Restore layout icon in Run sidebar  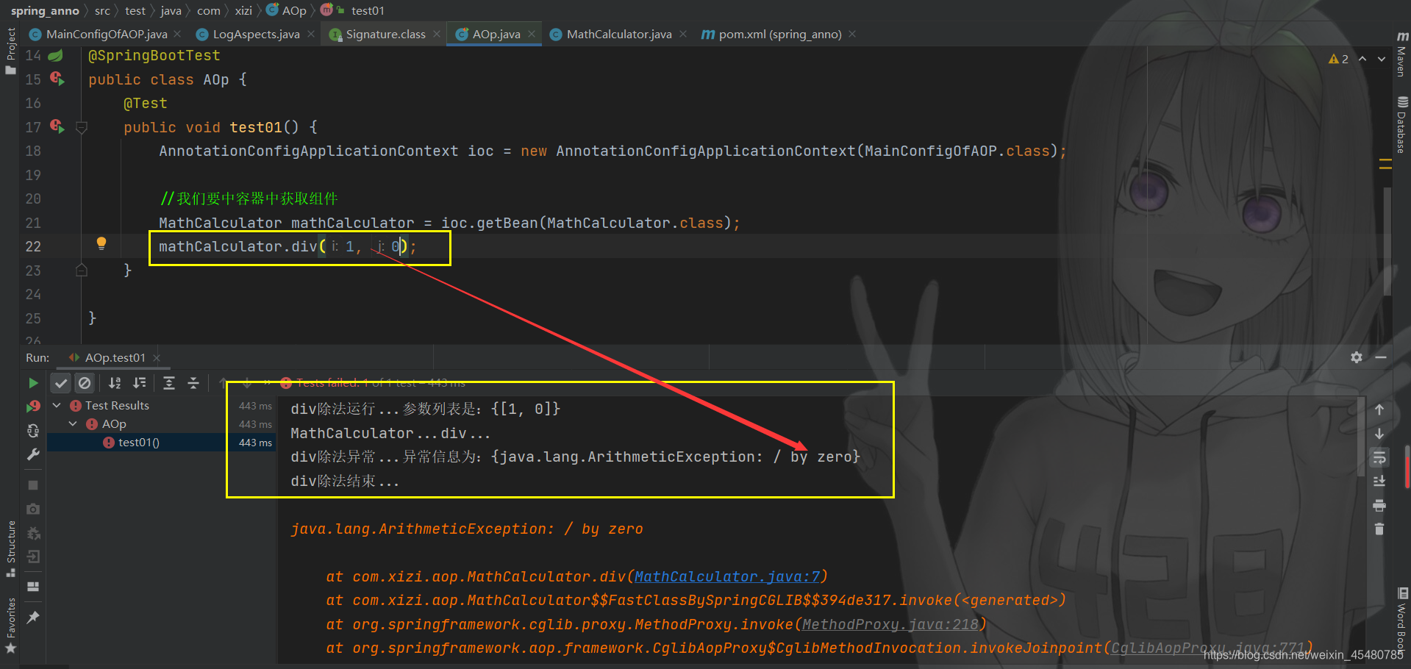[33, 587]
